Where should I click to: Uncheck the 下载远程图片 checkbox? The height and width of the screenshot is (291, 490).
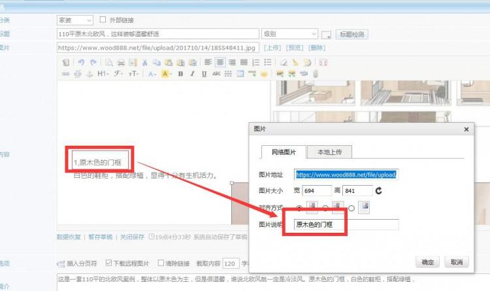(x=108, y=264)
